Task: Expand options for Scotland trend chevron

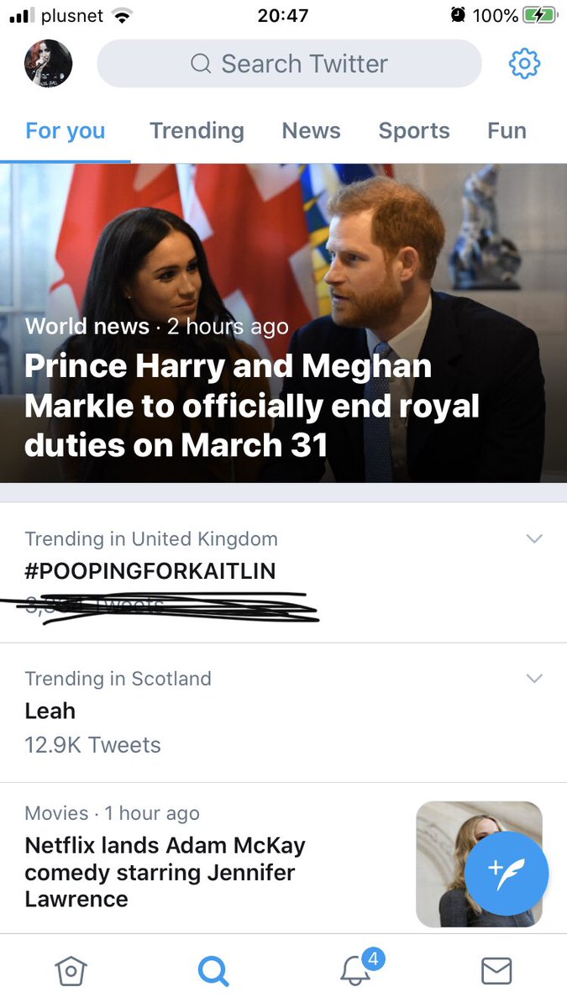Action: click(x=534, y=679)
